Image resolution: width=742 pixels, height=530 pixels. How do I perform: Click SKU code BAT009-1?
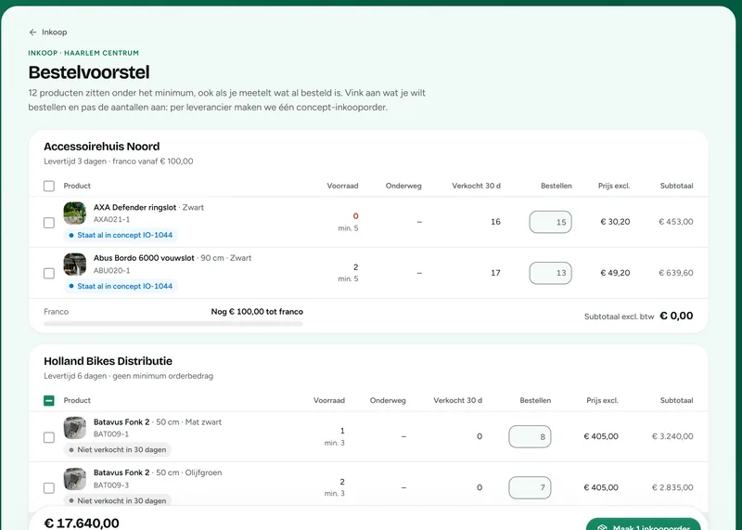coord(111,433)
